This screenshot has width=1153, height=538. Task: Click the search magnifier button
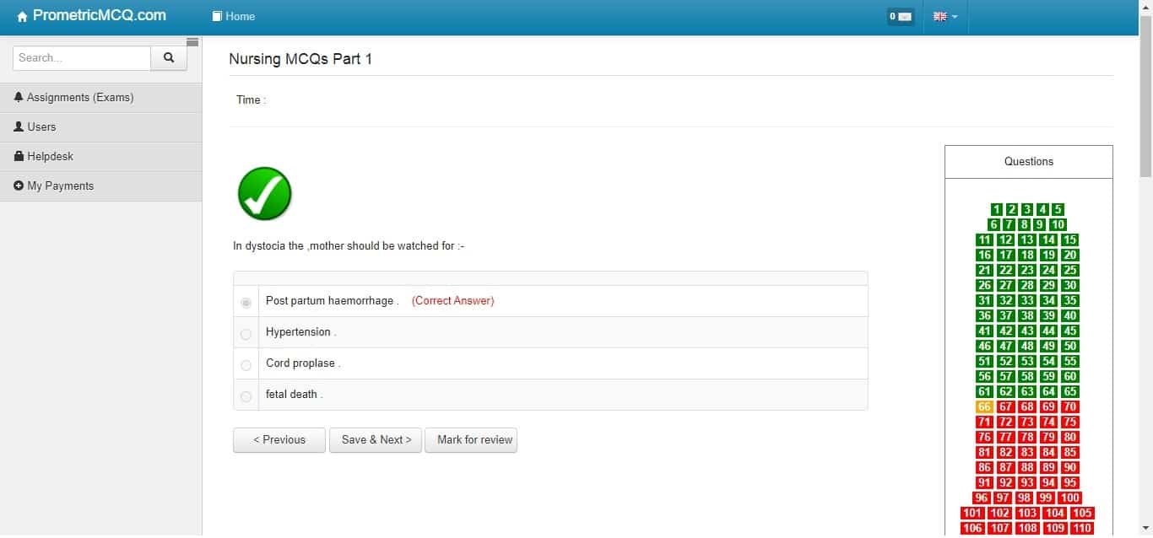coord(169,58)
